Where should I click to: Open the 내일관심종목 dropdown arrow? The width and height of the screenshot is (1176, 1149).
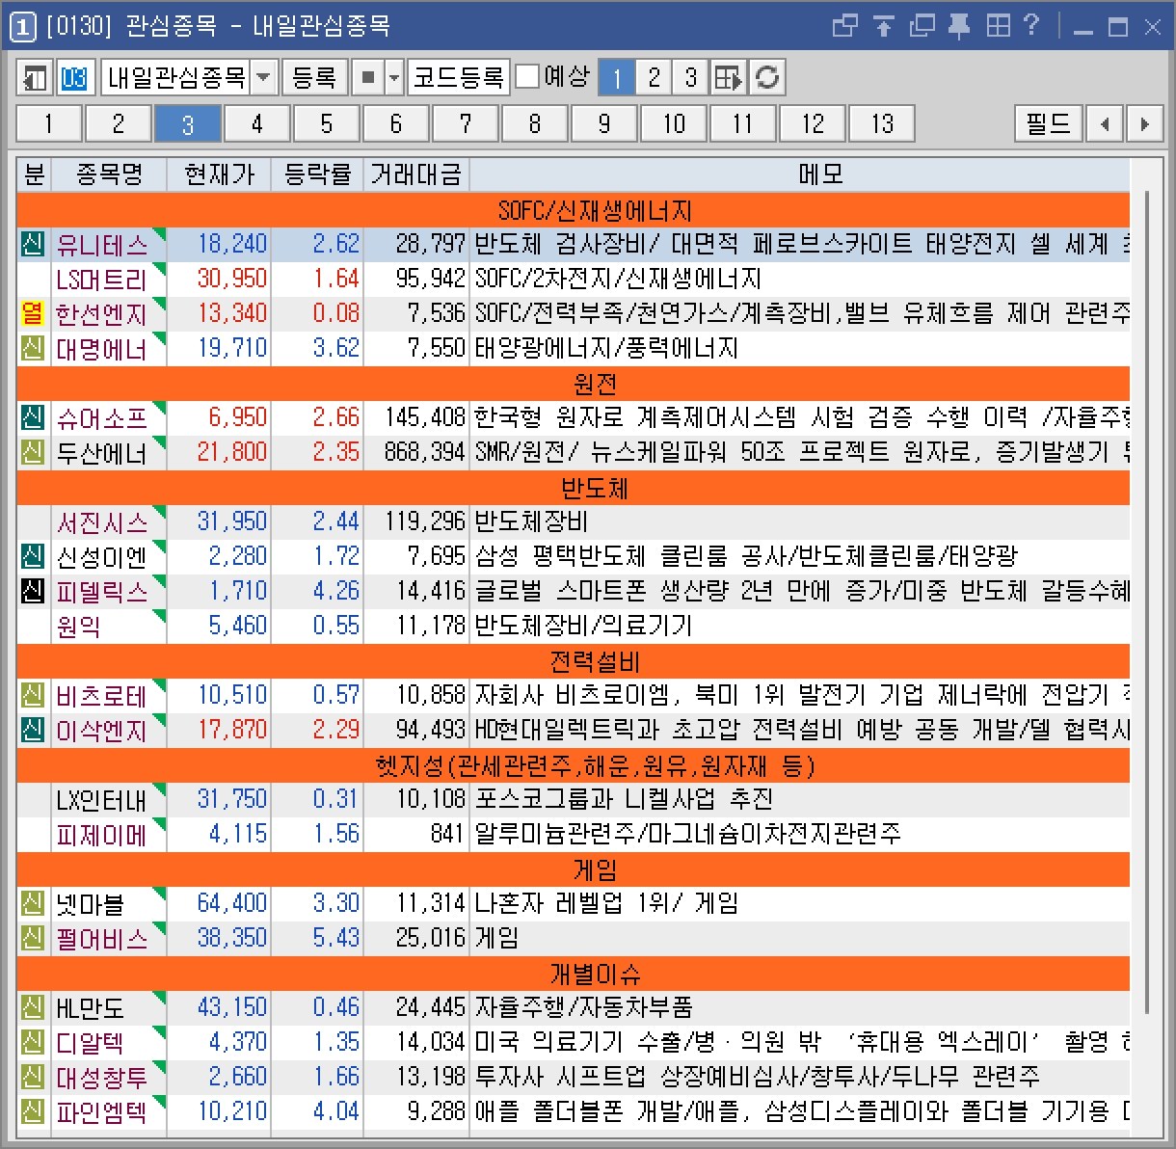click(x=263, y=77)
